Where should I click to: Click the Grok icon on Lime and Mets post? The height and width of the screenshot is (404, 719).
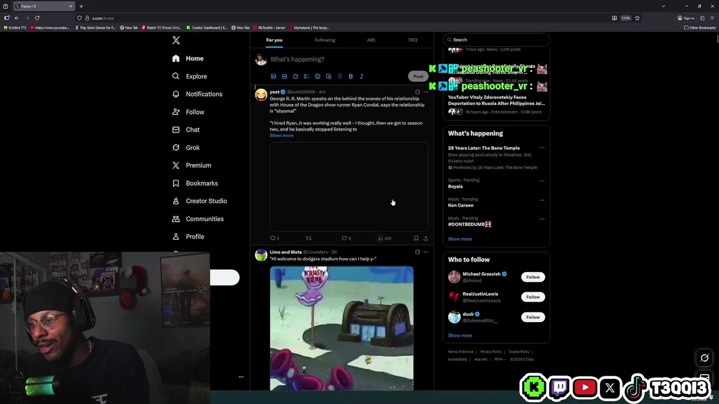point(417,252)
